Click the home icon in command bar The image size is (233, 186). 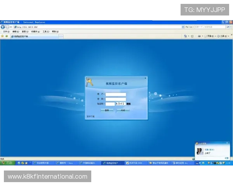[185, 36]
